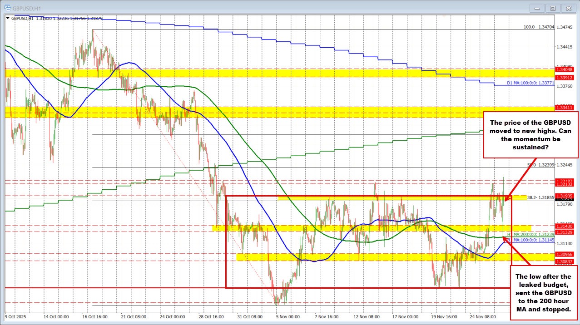Restore down the GBPUSD chart window
This screenshot has height=325, width=580.
pyautogui.click(x=552, y=8)
